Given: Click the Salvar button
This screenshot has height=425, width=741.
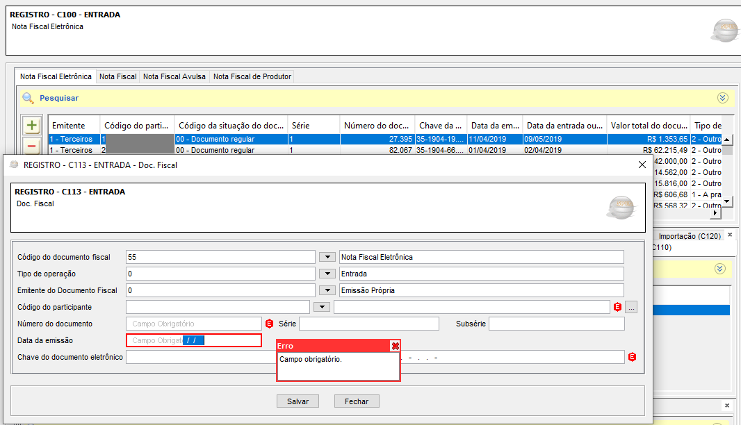Looking at the screenshot, I should point(298,401).
